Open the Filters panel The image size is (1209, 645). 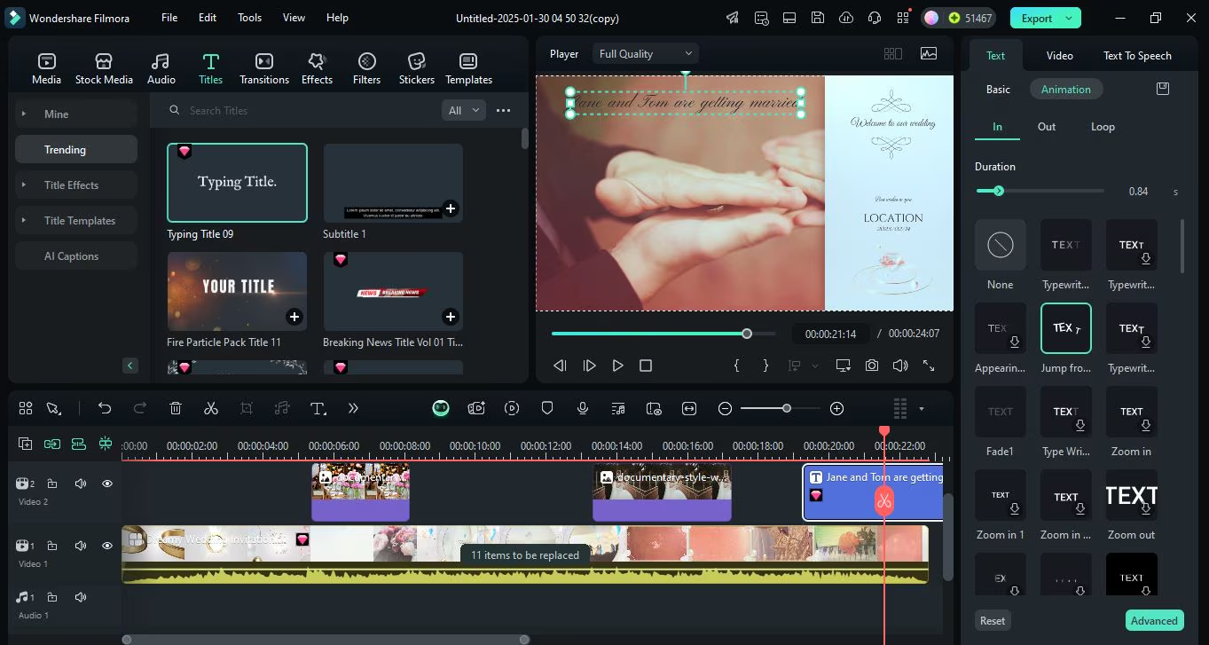click(x=366, y=68)
